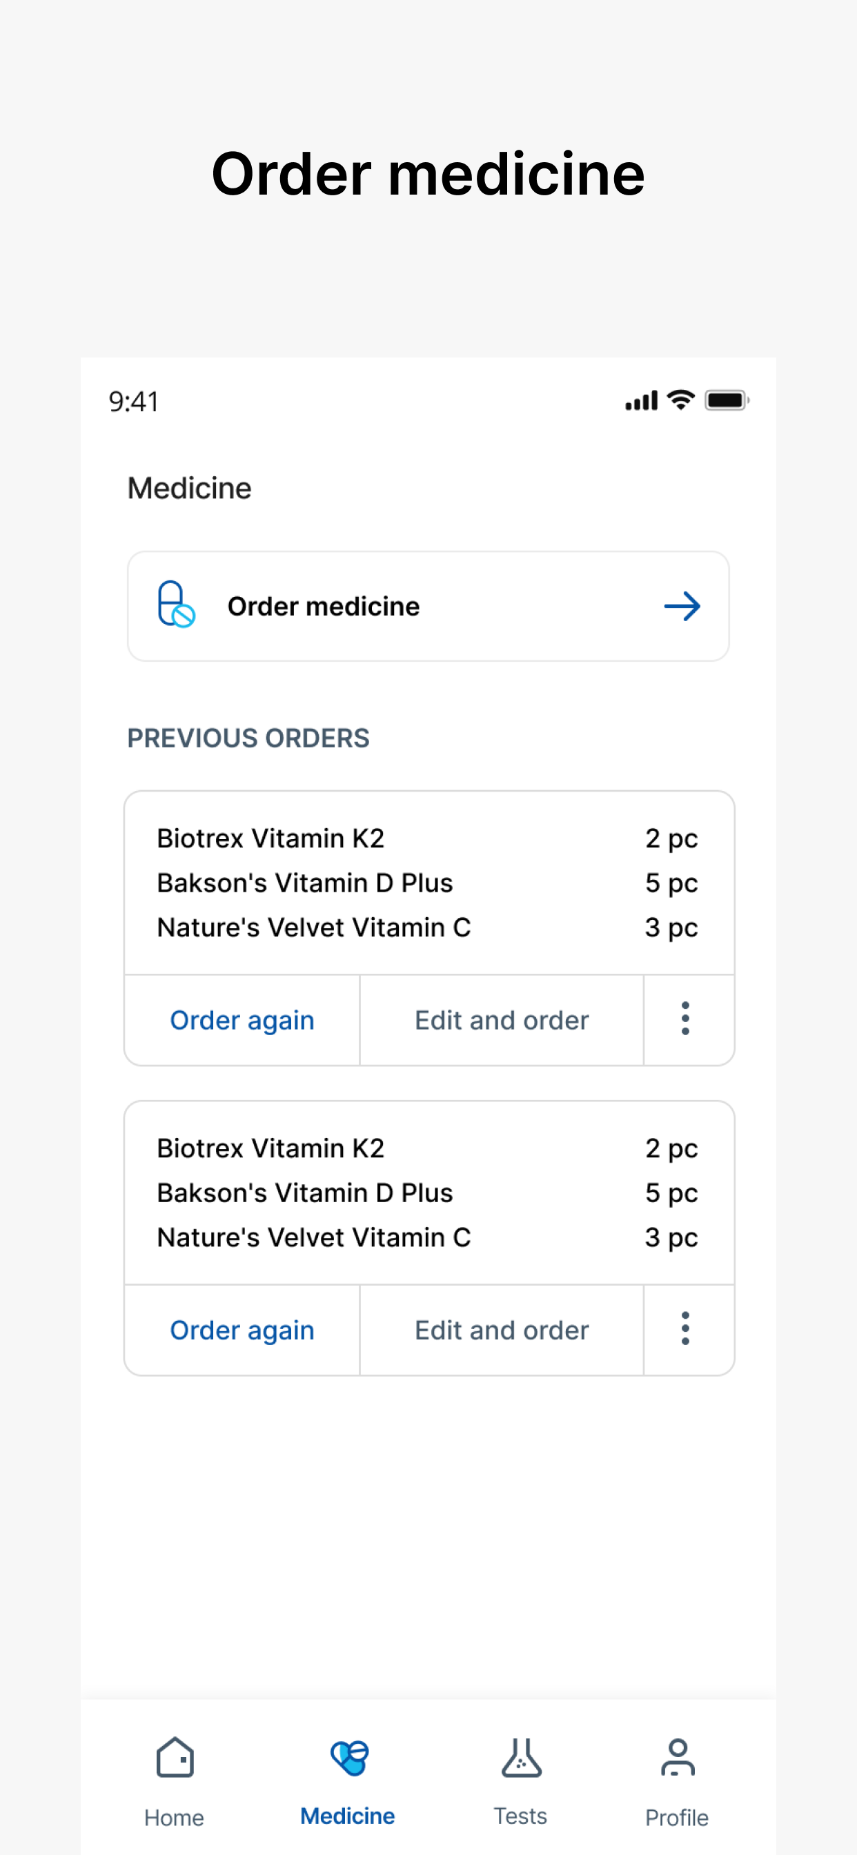857x1855 pixels.
Task: Click Order again on the first order
Action: click(242, 1021)
